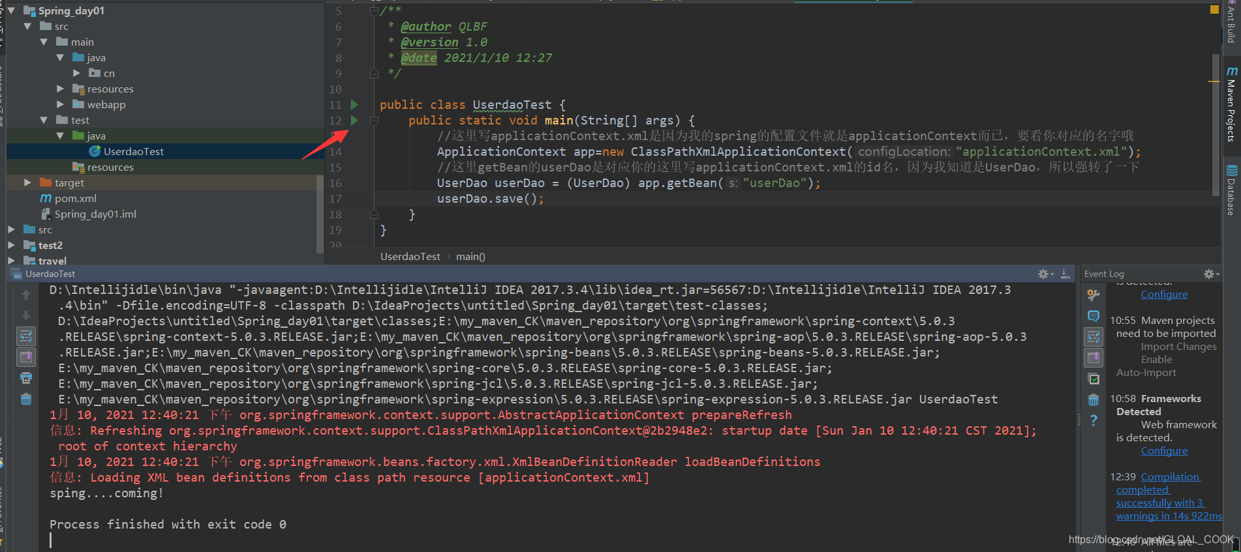The image size is (1241, 552).
Task: Click "applicationContext.xml" string in editor
Action: tap(1041, 151)
